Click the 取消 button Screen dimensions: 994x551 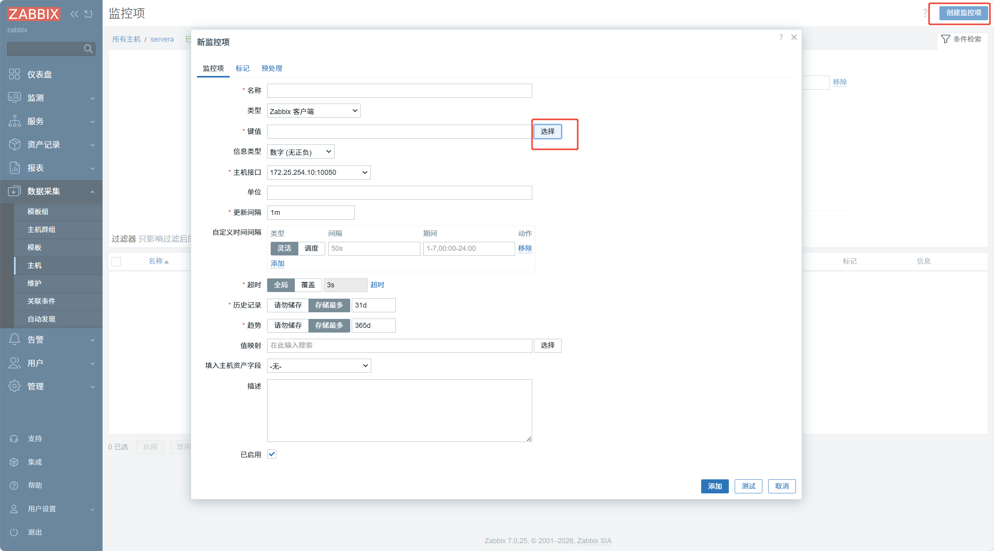pyautogui.click(x=782, y=486)
